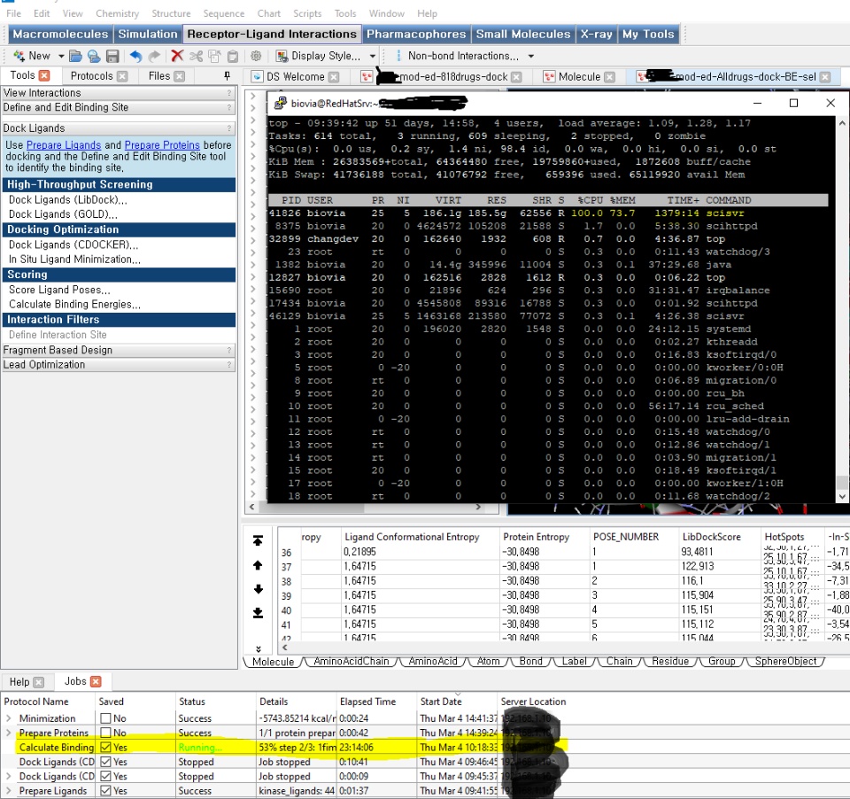Select table row 38 header
850x799 pixels.
click(x=286, y=581)
